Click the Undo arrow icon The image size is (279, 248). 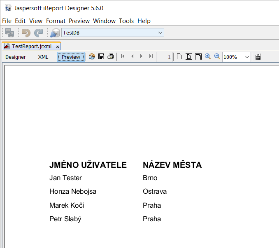(x=26, y=33)
